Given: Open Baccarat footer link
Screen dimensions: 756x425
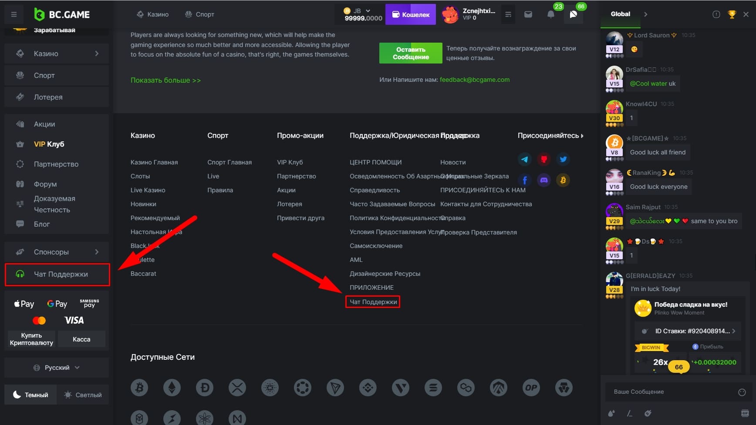Looking at the screenshot, I should 143,274.
